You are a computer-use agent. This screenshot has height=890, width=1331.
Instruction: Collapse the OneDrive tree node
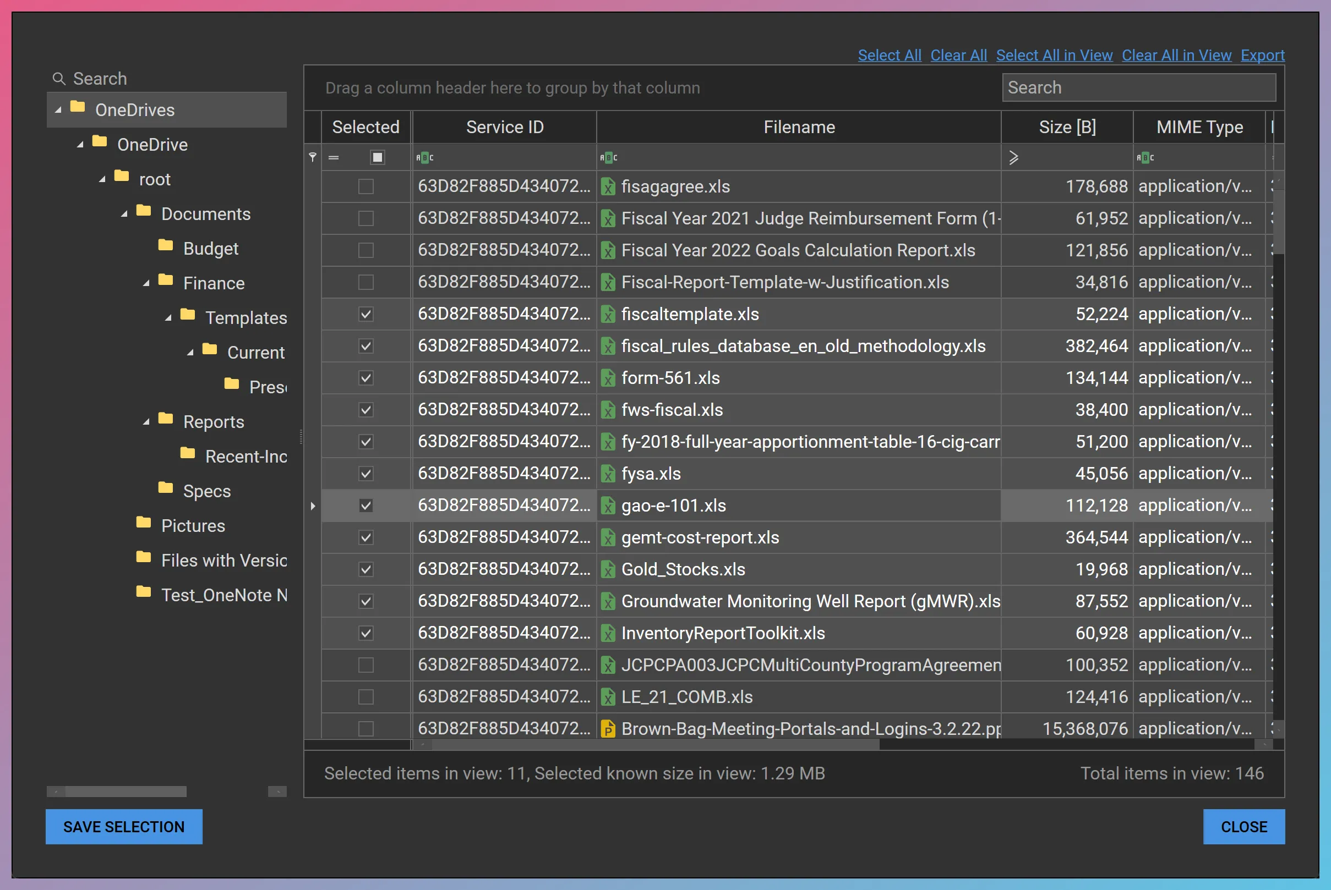point(80,145)
